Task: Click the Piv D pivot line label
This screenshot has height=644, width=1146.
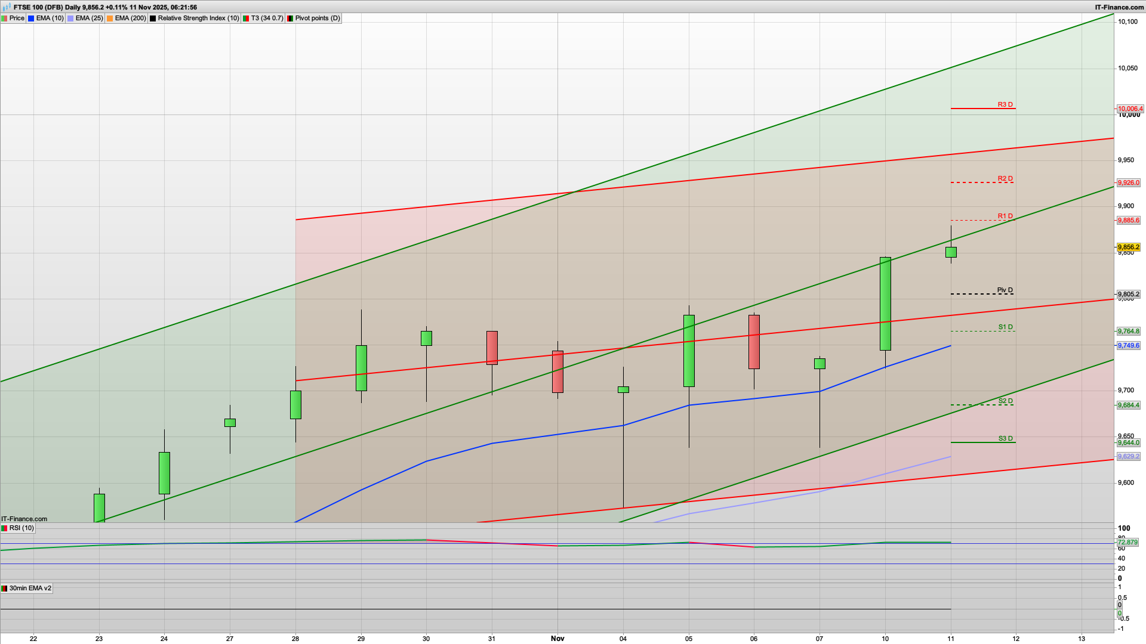Action: [x=1005, y=290]
